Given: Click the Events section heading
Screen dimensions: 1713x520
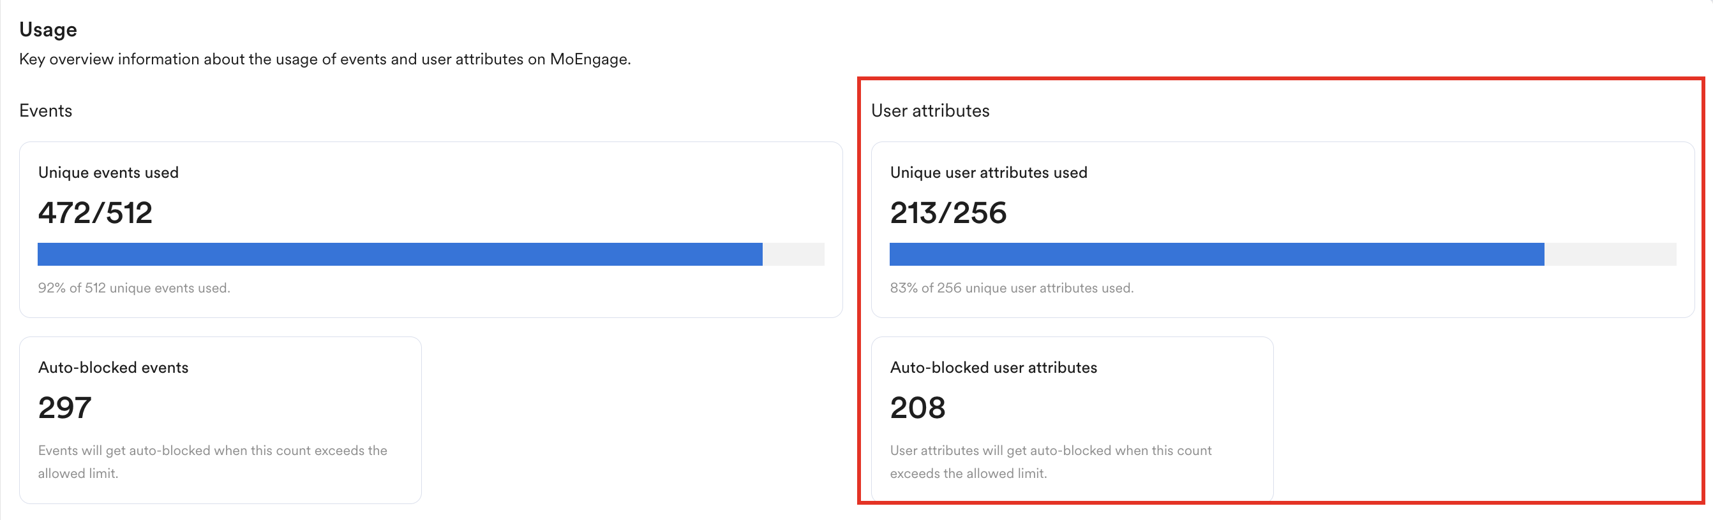Looking at the screenshot, I should click(45, 110).
